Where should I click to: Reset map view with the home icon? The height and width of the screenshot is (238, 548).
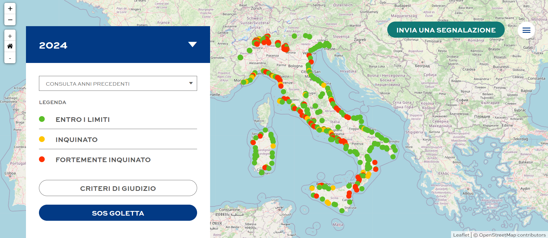tap(10, 46)
